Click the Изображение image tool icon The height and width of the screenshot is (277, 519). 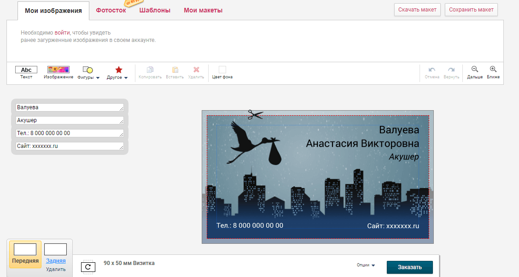coord(58,70)
